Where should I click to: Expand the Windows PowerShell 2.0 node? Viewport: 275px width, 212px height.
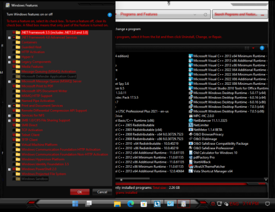[x=9, y=169]
